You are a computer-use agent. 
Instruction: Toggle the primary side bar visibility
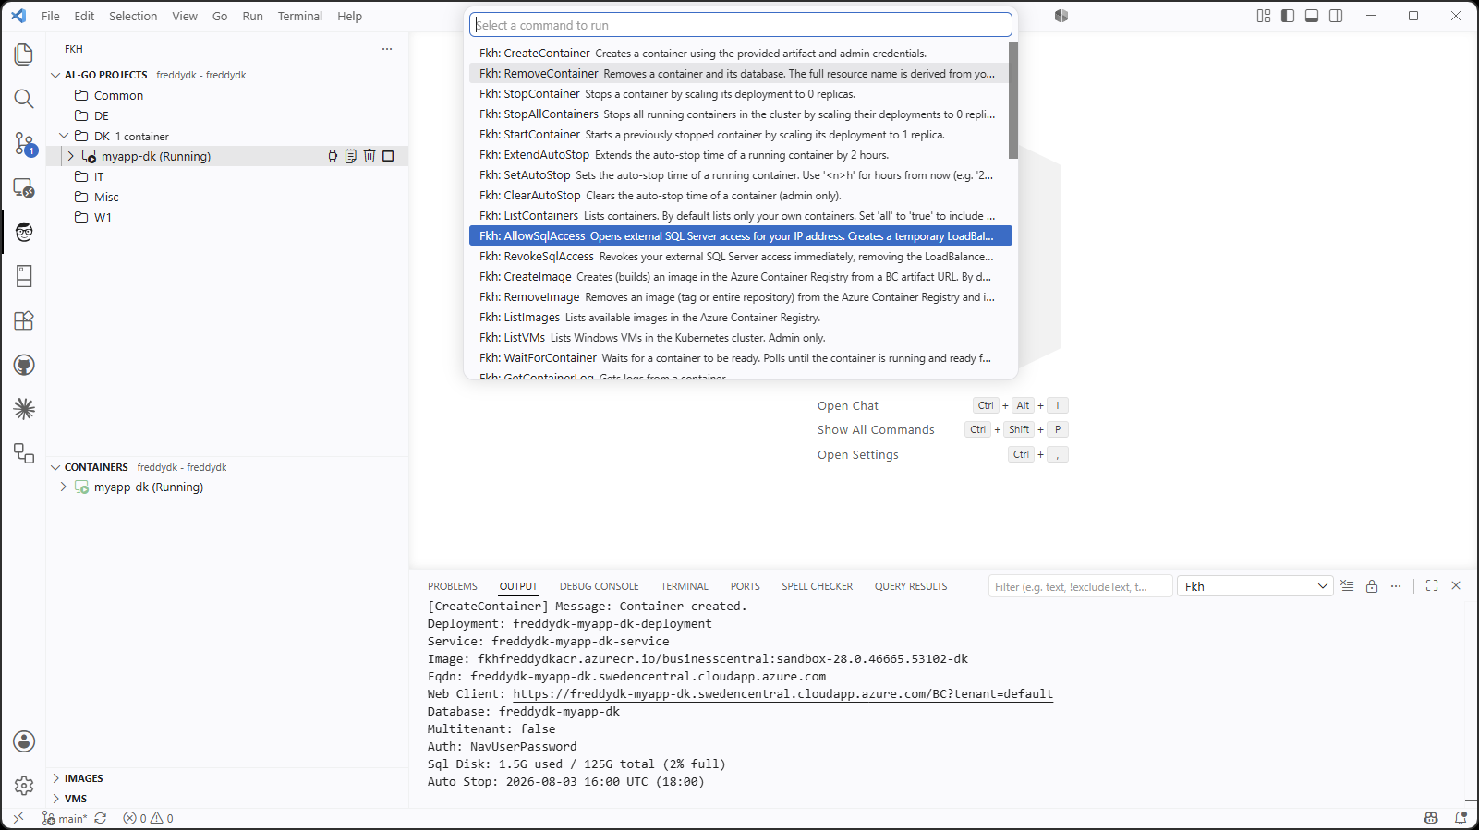coord(1288,16)
